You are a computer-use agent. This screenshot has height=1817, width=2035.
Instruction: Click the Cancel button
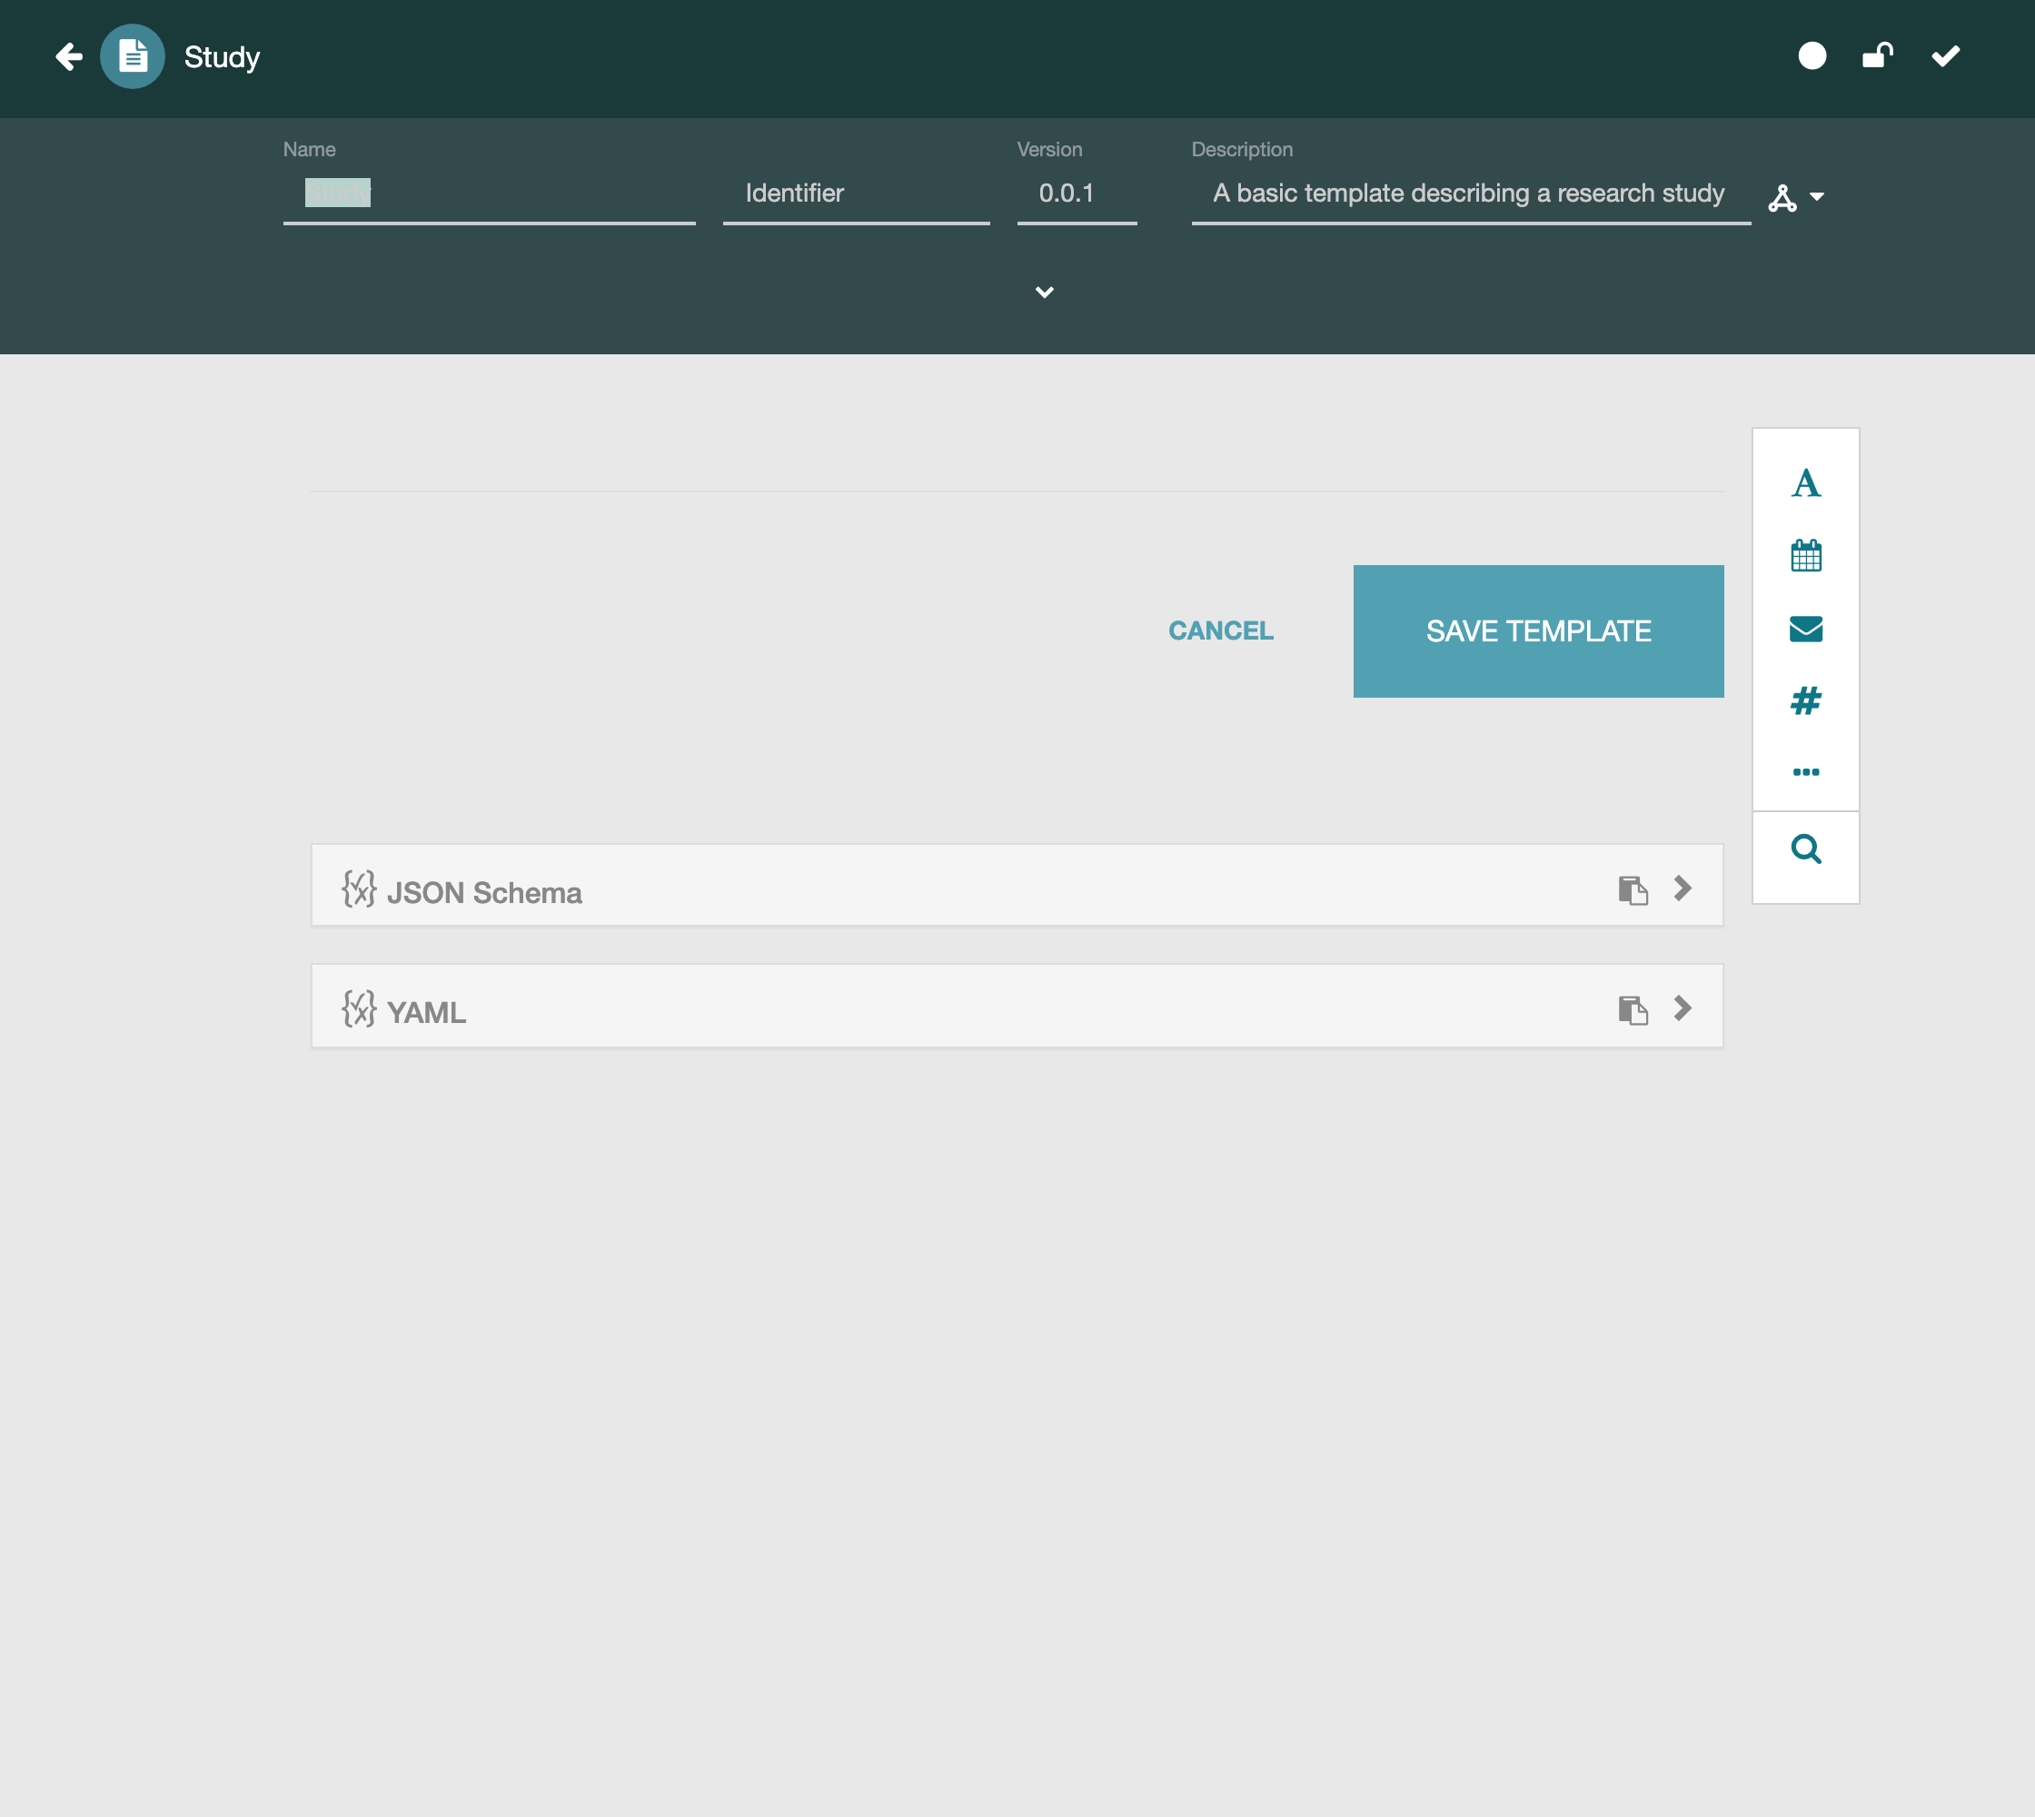(1220, 631)
